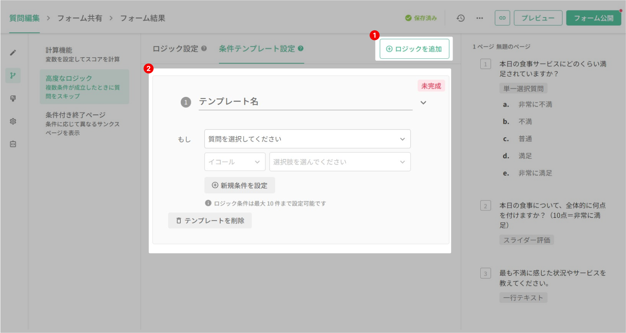626x333 pixels.
Task: Switch to the 条件テンプレート設定 tab
Action: (x=257, y=49)
